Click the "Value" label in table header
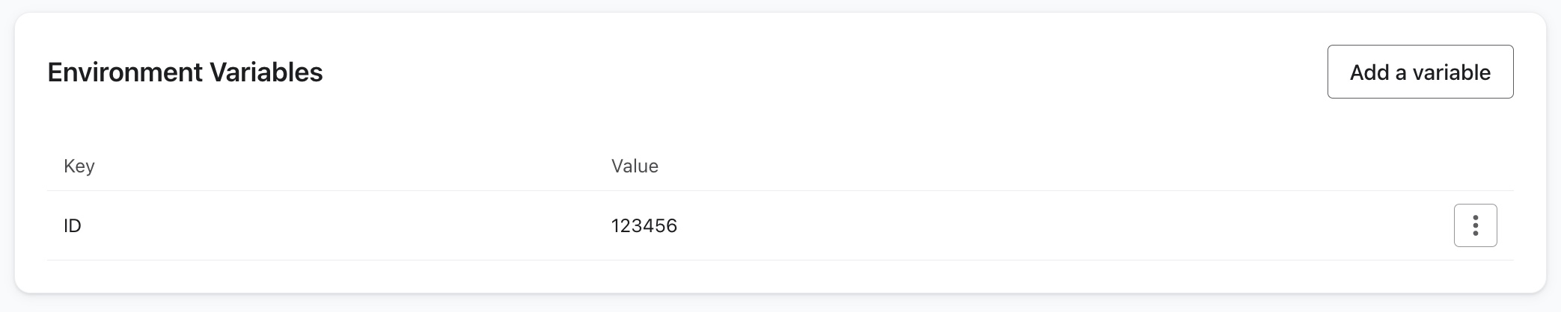This screenshot has width=1561, height=312. pyautogui.click(x=635, y=166)
